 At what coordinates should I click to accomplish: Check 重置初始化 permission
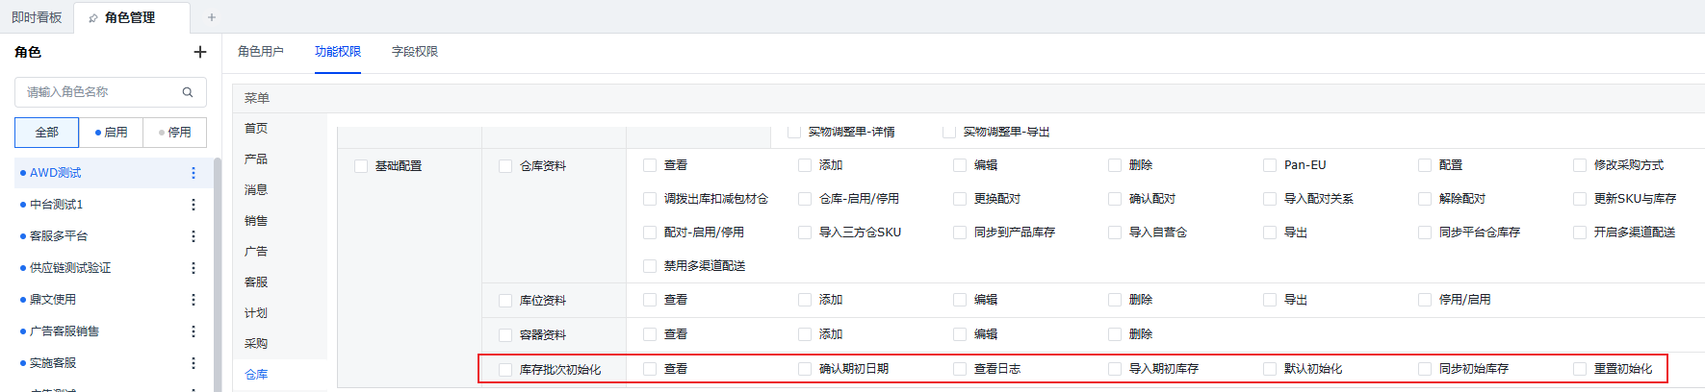click(1580, 369)
